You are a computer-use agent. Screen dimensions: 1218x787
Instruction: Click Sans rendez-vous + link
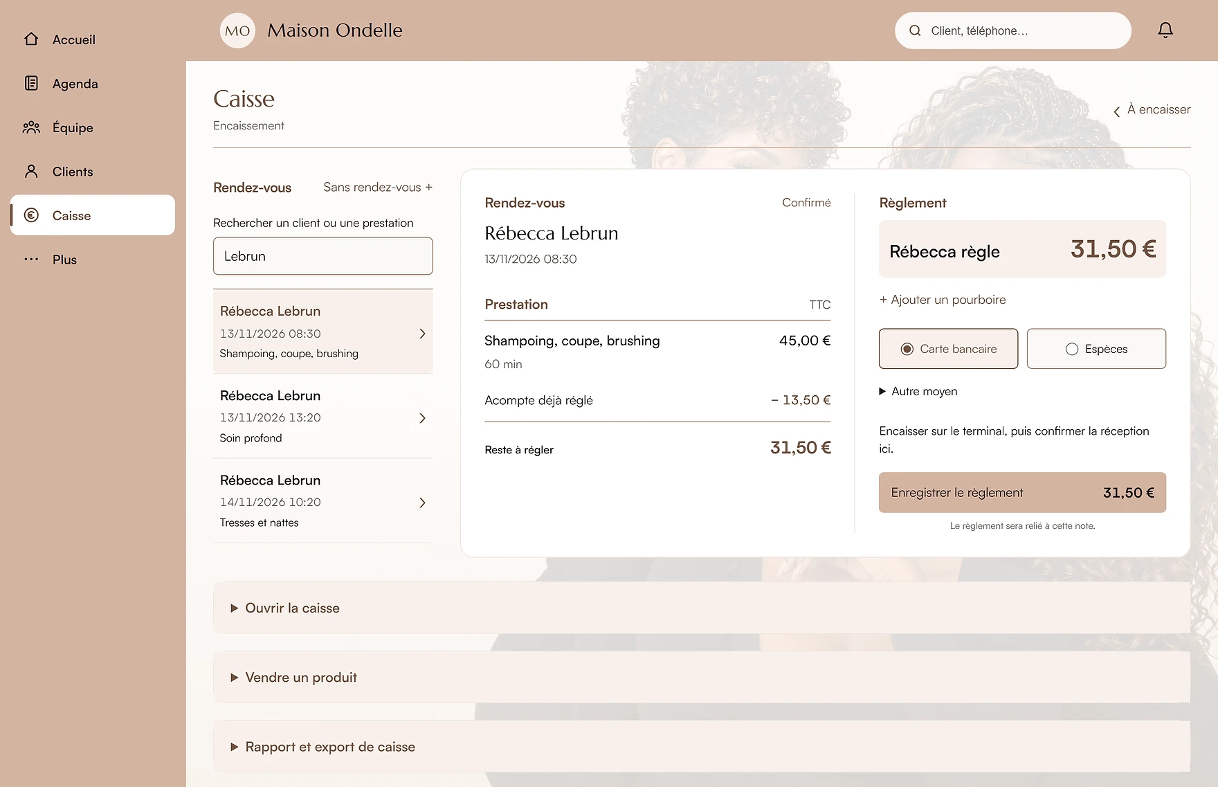(378, 187)
